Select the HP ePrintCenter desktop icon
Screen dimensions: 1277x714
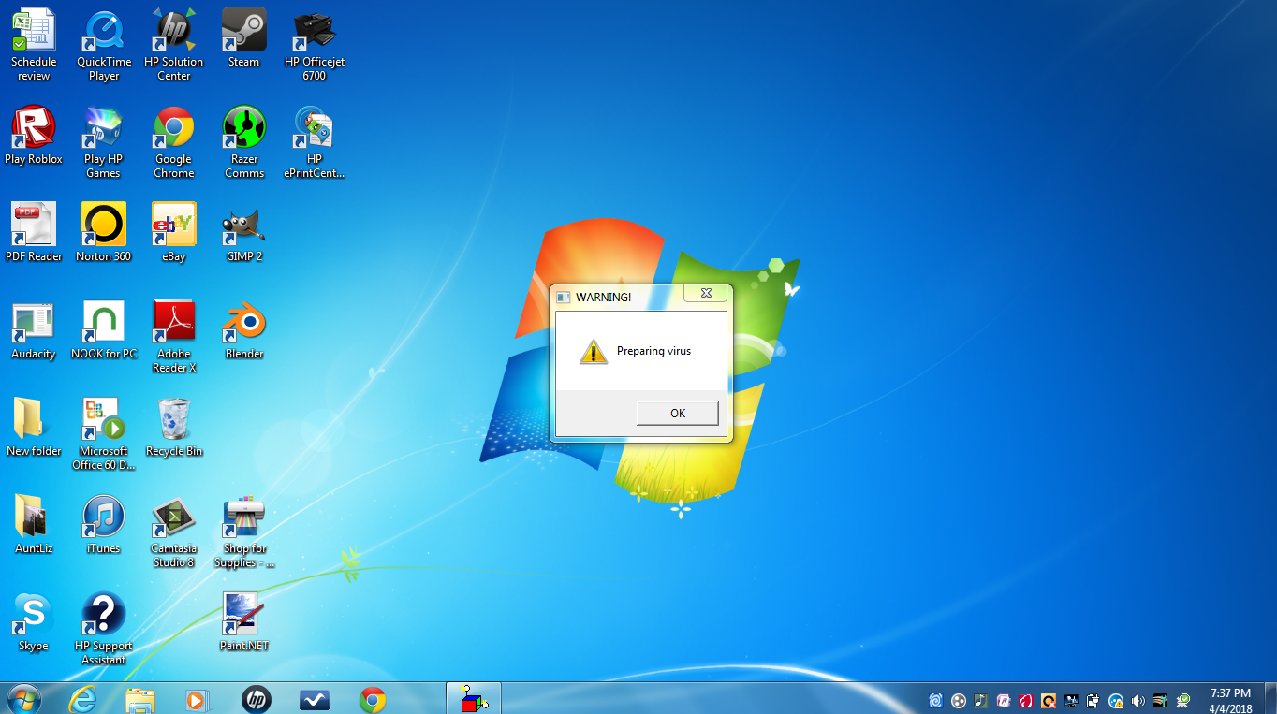point(315,142)
